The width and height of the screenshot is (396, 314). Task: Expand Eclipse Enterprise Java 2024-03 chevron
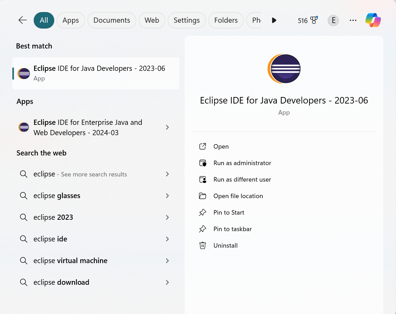pyautogui.click(x=167, y=127)
